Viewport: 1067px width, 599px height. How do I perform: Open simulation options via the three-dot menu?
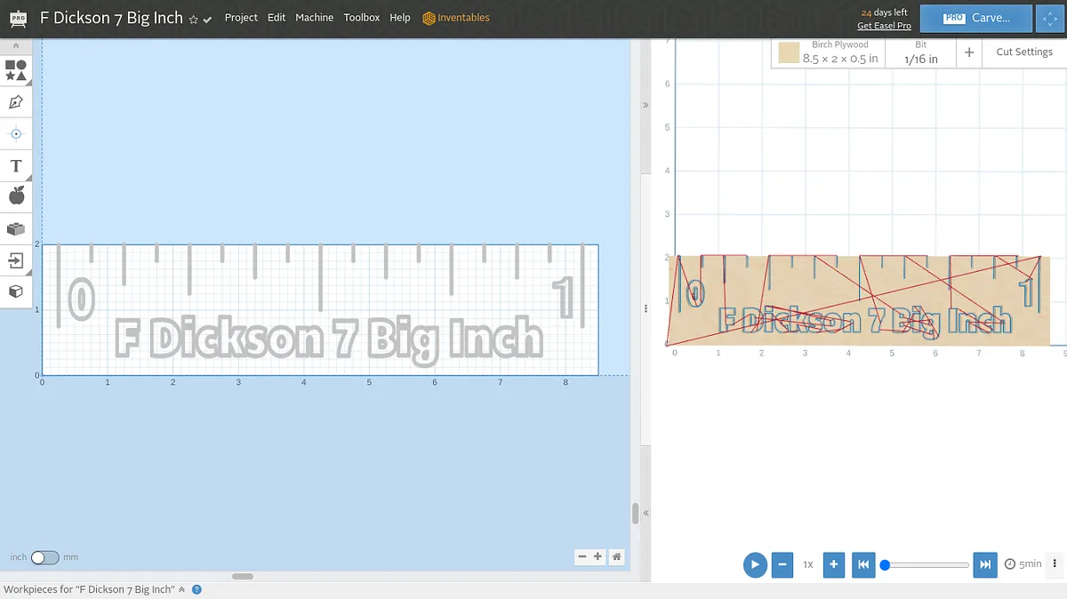1055,563
